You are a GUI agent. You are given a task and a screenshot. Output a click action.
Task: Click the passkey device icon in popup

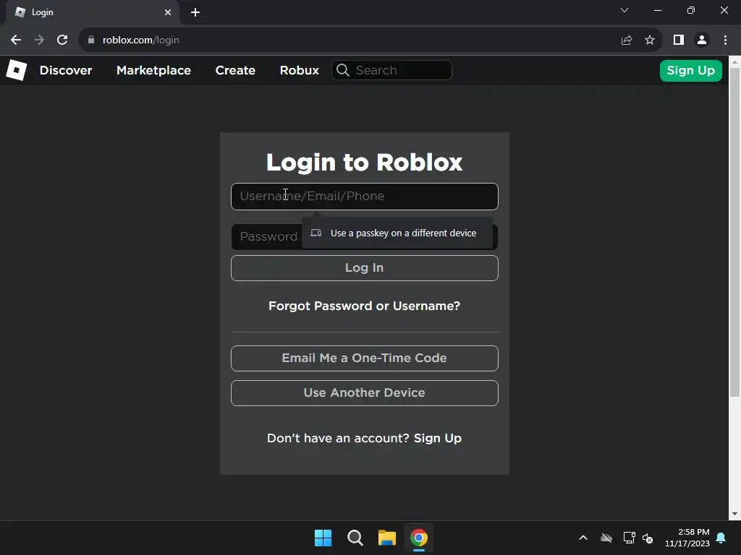pos(316,233)
